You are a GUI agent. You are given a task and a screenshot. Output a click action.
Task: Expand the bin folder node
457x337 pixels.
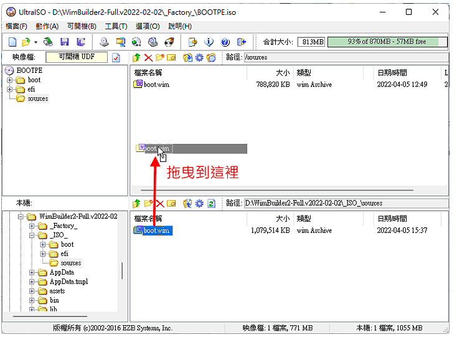coord(32,301)
